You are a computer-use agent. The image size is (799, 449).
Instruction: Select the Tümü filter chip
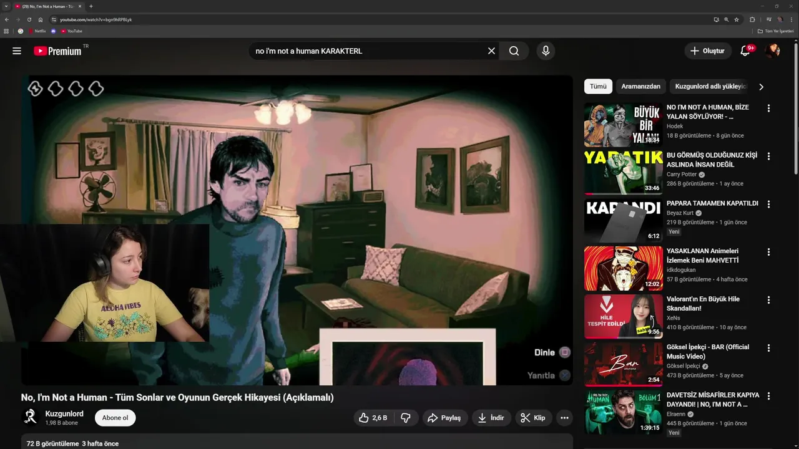coord(598,87)
